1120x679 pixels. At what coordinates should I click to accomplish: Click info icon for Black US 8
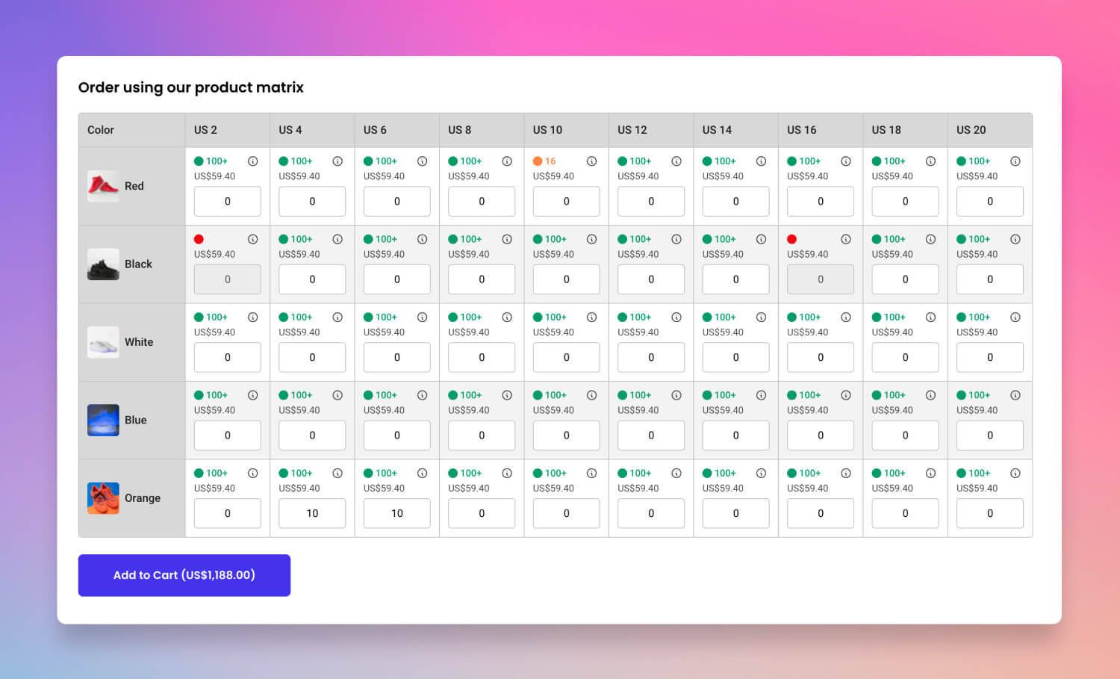507,239
